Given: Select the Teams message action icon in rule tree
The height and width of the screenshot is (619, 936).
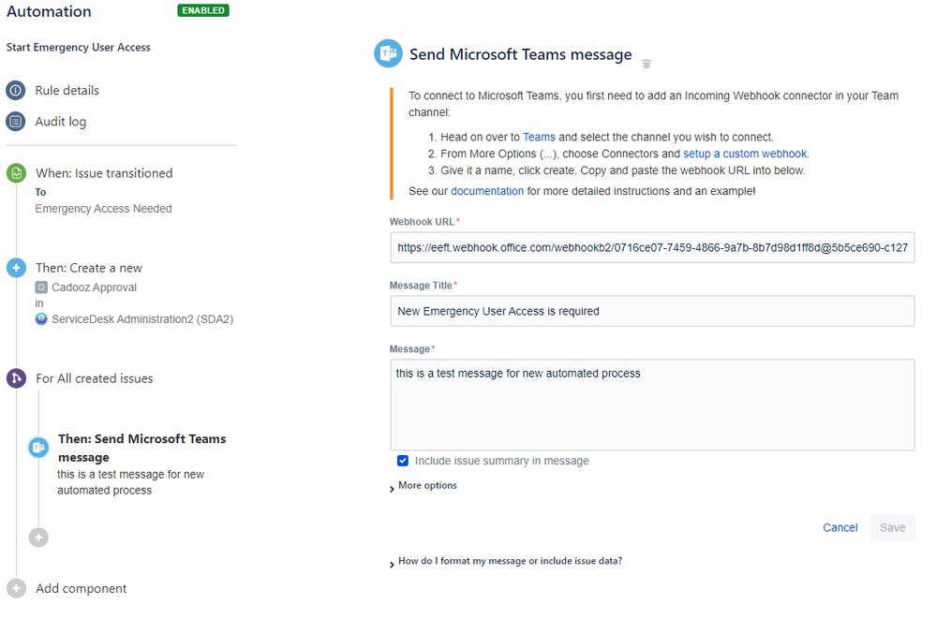Looking at the screenshot, I should tap(38, 447).
